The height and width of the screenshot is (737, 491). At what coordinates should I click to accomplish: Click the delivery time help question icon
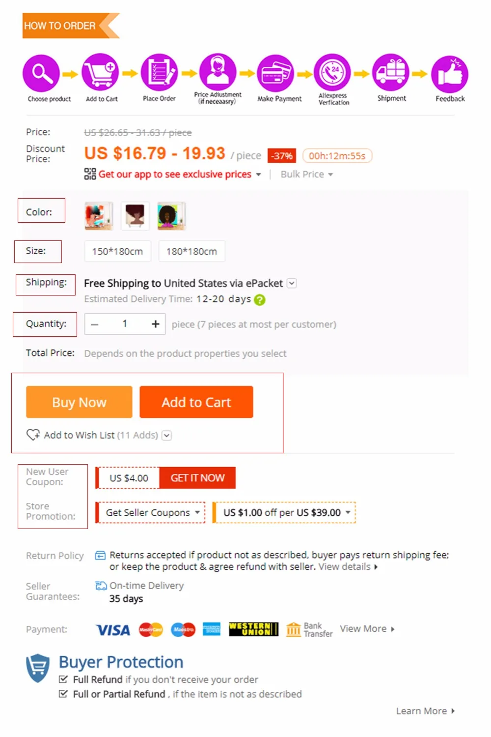point(260,299)
